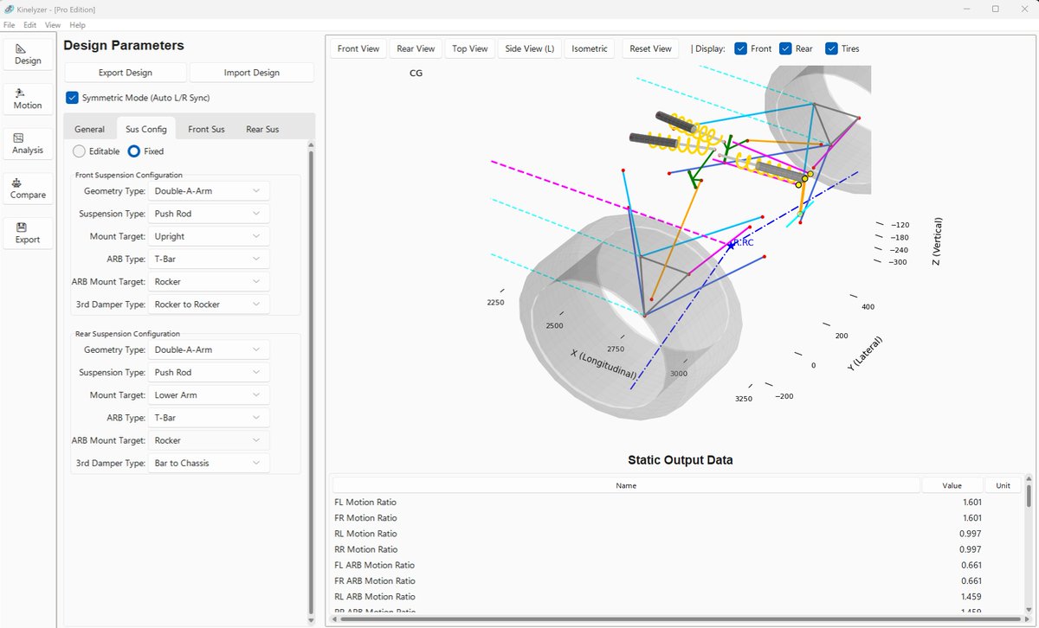Click the Export Design button
The height and width of the screenshot is (628, 1039).
(x=126, y=73)
